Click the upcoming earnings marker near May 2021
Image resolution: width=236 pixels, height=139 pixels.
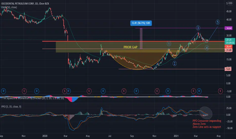(x=220, y=91)
